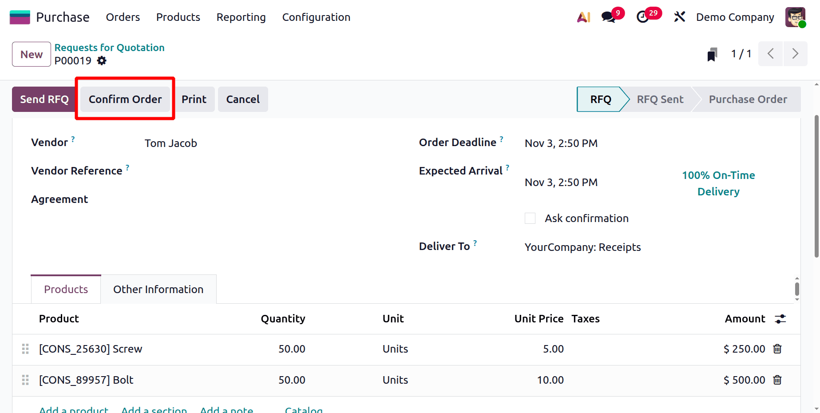Change the Deliver To YourCompany: Receipts field

pos(582,247)
